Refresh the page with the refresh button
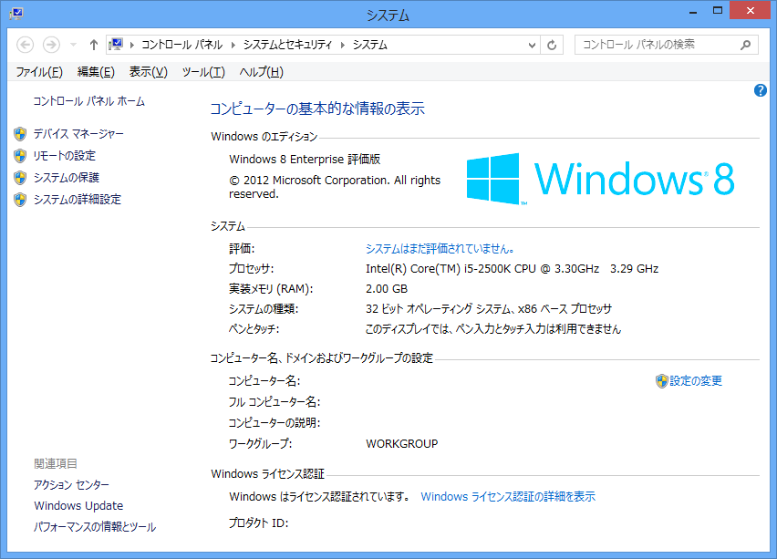This screenshot has height=559, width=777. tap(552, 45)
